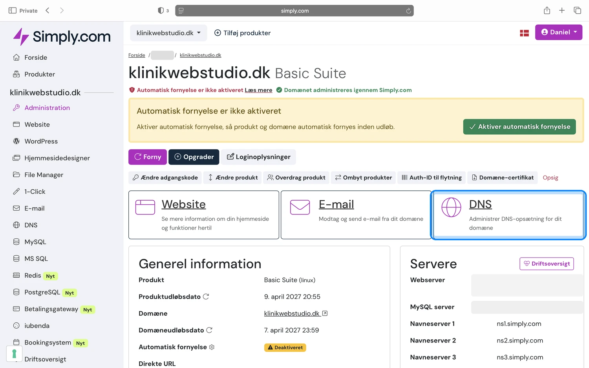
Task: Open the accessibility widget icon bottom-left
Action: (x=14, y=354)
